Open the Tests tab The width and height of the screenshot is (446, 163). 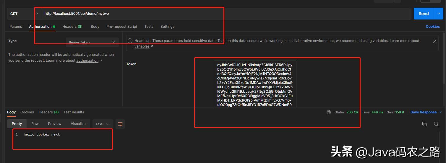click(149, 27)
